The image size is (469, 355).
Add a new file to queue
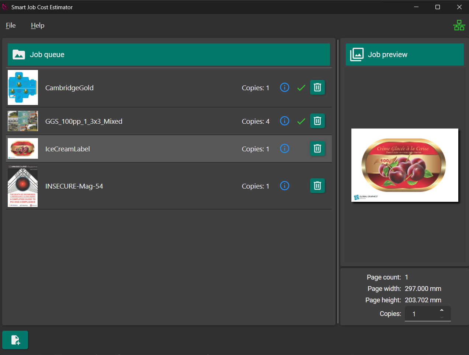[15, 340]
